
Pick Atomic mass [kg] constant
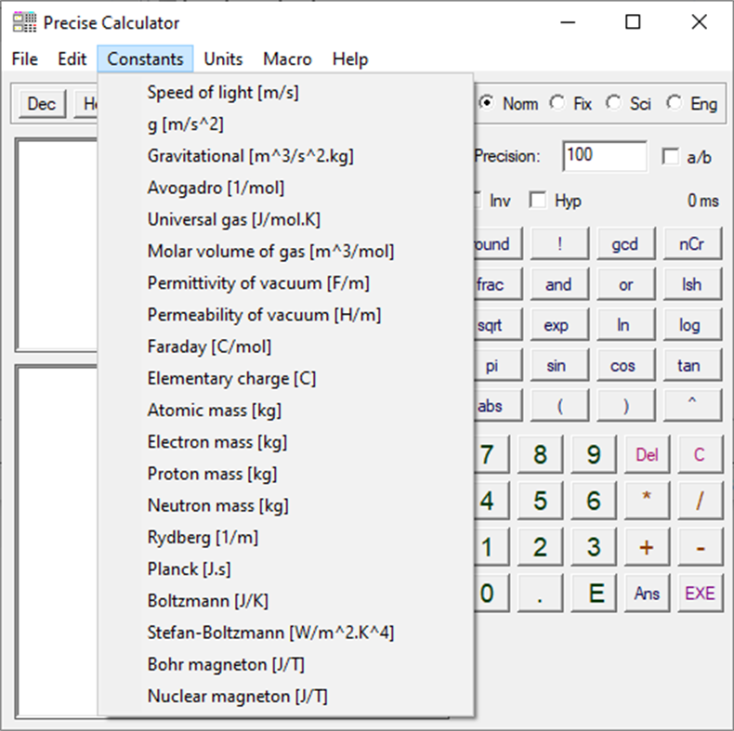[285, 411]
